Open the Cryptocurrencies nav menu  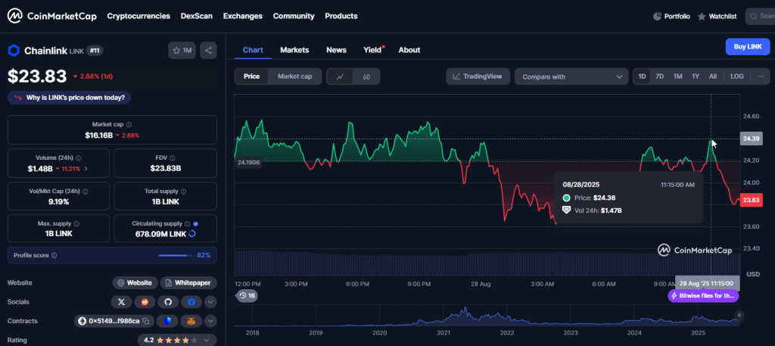coord(139,16)
